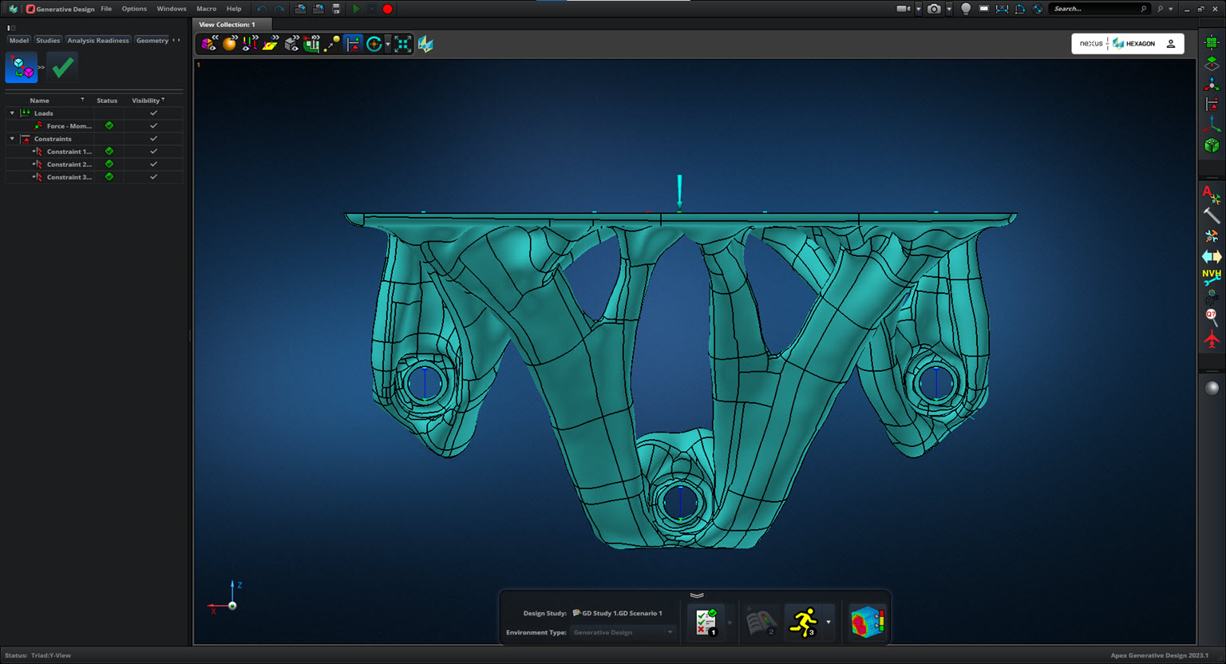Screen dimensions: 1226x664
Task: Select the Model tab
Action: click(19, 40)
